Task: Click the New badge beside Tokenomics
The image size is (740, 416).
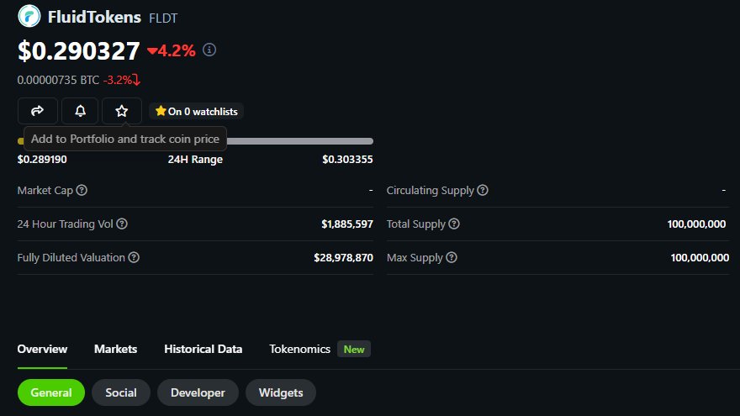Action: pos(354,349)
